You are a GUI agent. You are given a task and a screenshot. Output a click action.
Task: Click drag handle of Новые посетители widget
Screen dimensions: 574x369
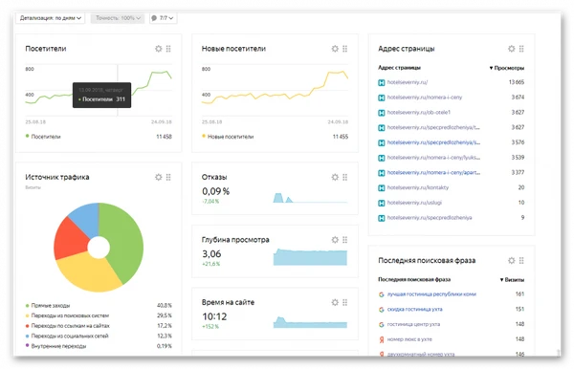coord(344,49)
